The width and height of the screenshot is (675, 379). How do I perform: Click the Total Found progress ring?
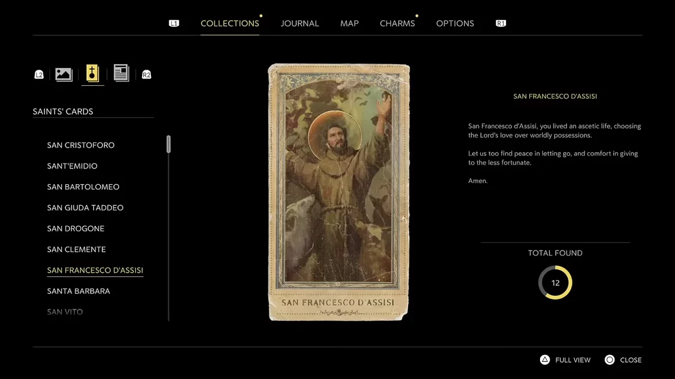click(555, 282)
